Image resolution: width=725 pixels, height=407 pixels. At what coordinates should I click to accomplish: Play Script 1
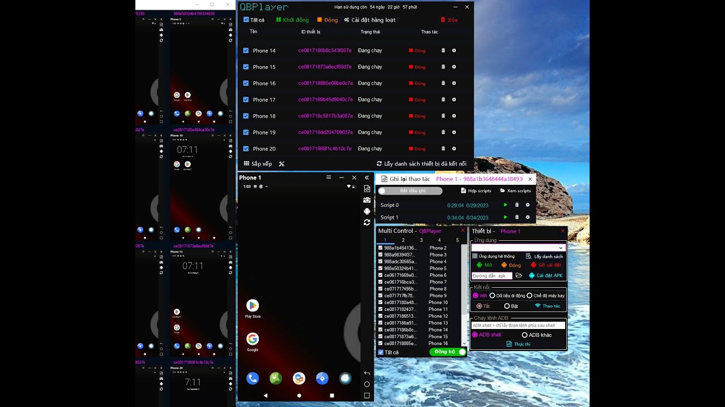506,217
